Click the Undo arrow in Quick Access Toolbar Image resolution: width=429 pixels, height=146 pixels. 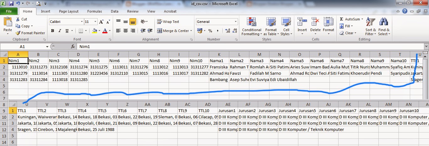coord(18,4)
